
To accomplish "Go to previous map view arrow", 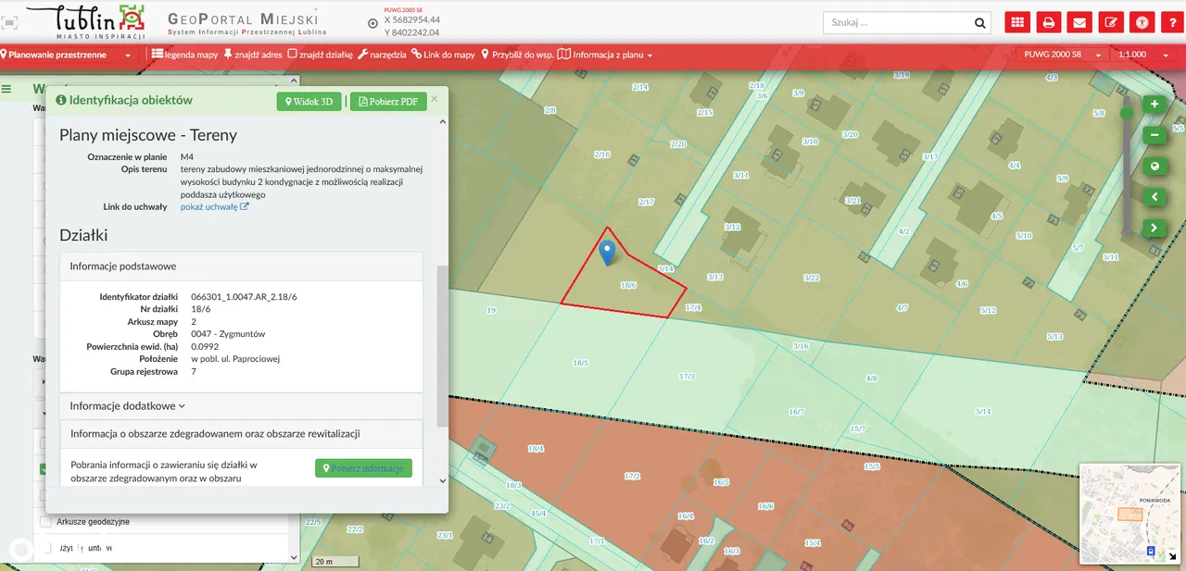I will point(1154,197).
